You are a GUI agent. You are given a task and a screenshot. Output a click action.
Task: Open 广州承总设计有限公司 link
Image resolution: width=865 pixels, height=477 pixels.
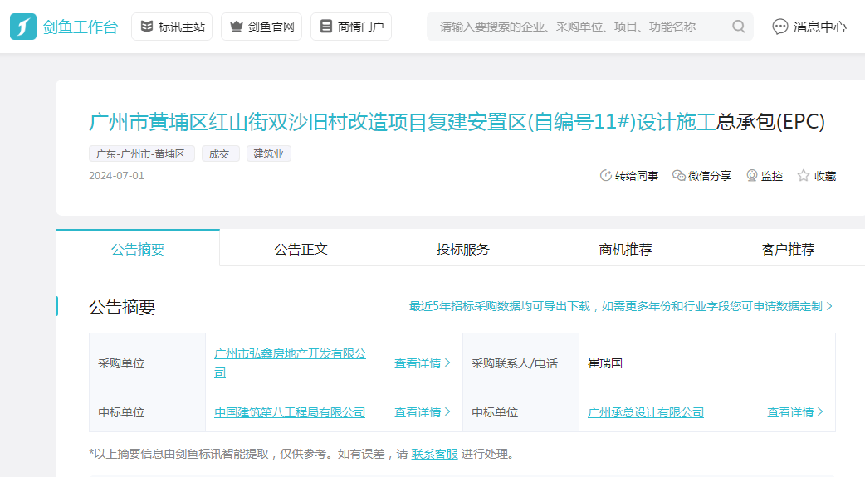coord(646,412)
